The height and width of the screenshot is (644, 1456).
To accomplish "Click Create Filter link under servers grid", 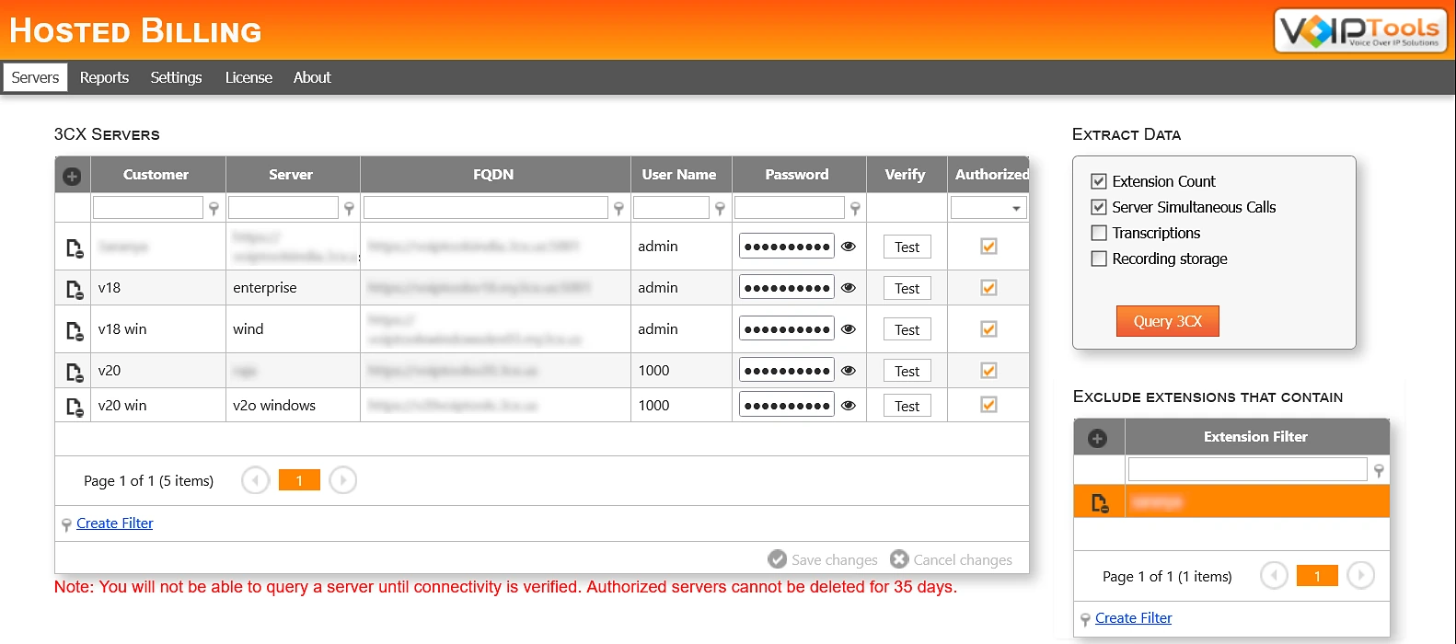I will coord(114,523).
